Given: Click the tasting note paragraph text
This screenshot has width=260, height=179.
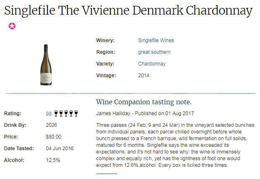Looking at the screenshot, I should pos(175,145).
